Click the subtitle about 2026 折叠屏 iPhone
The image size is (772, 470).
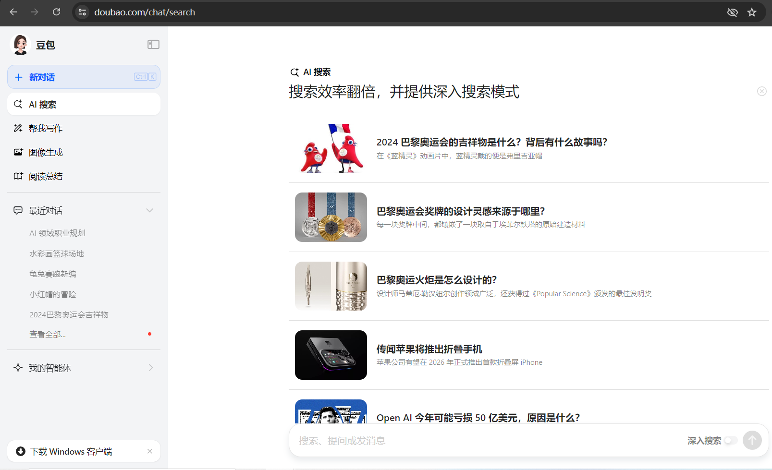click(x=459, y=362)
